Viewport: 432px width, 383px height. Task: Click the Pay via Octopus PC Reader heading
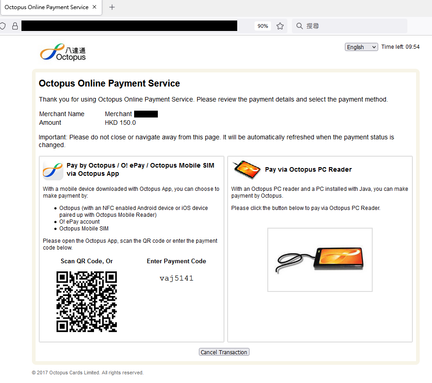[308, 169]
